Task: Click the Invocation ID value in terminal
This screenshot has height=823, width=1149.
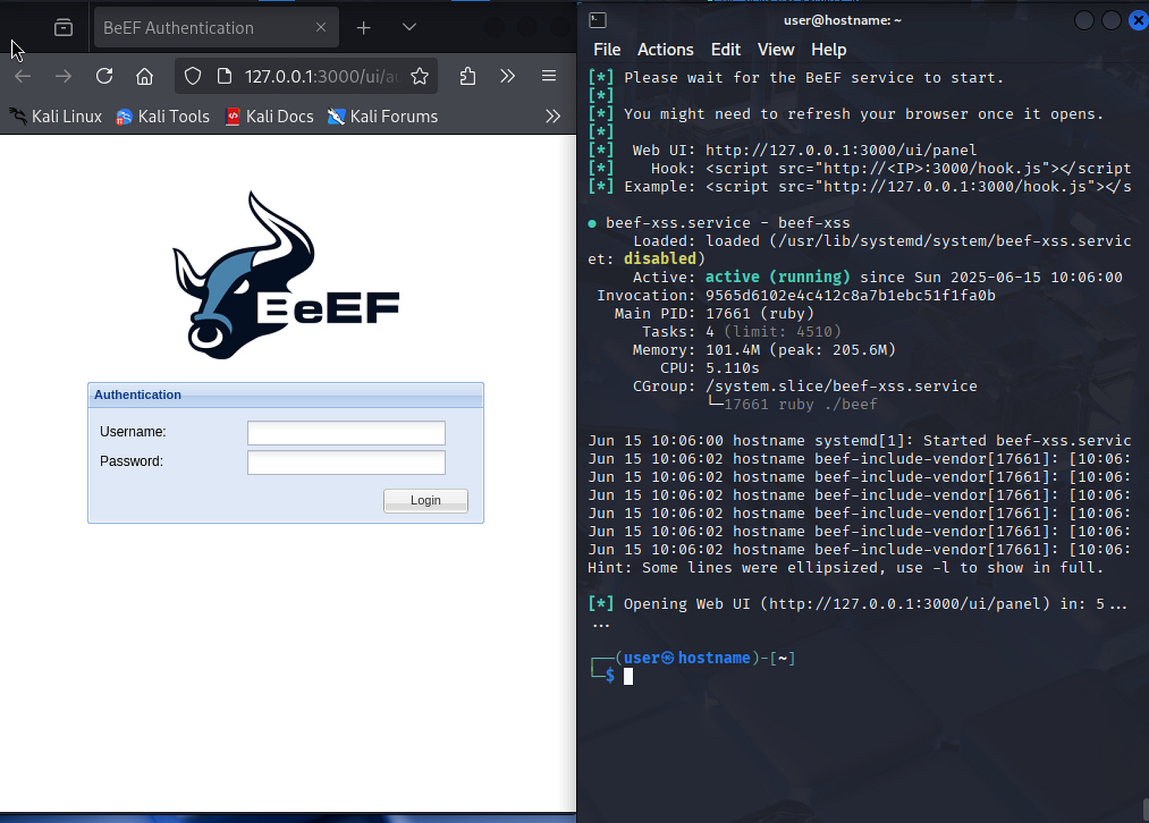Action: click(850, 295)
